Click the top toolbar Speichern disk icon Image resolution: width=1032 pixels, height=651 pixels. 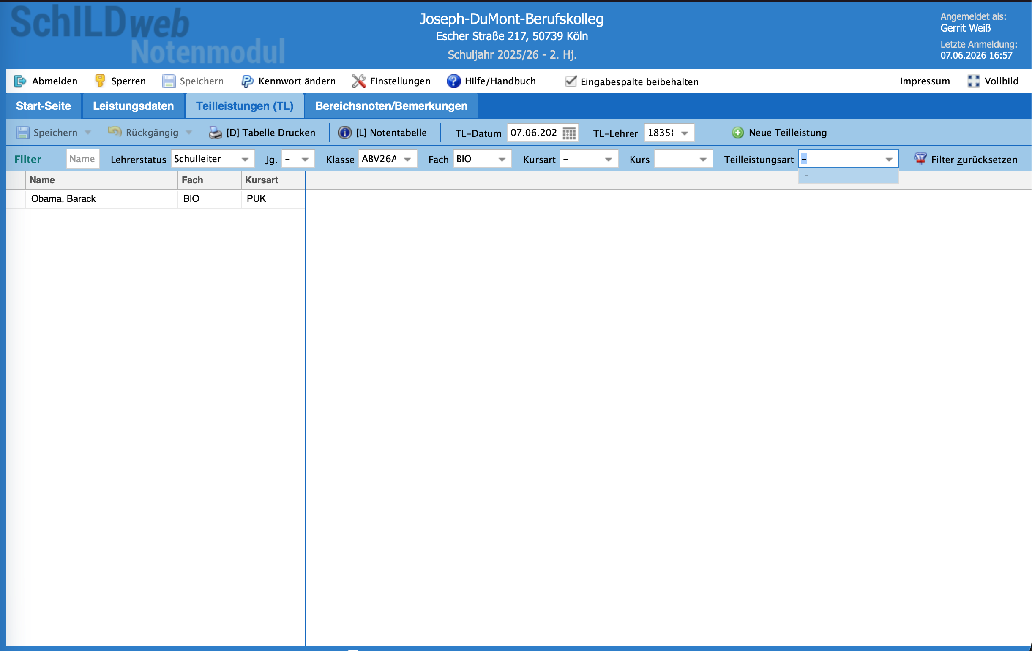[169, 81]
